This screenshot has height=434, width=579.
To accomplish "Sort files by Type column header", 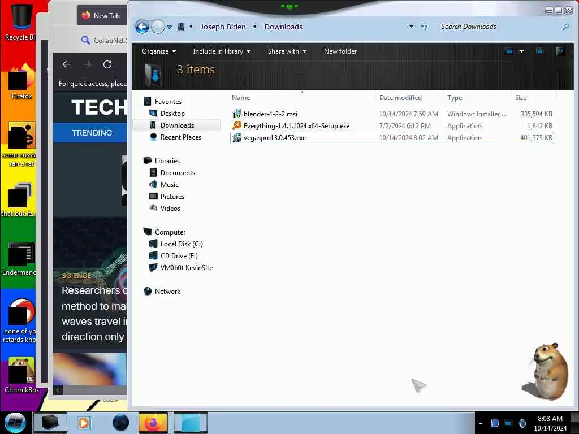I will tap(455, 97).
